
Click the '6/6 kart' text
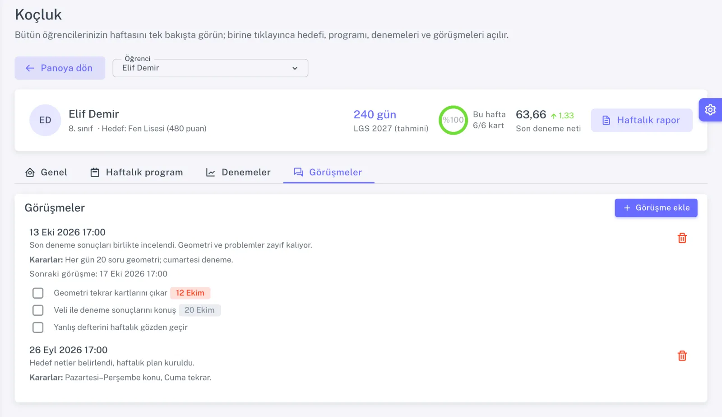click(x=488, y=126)
